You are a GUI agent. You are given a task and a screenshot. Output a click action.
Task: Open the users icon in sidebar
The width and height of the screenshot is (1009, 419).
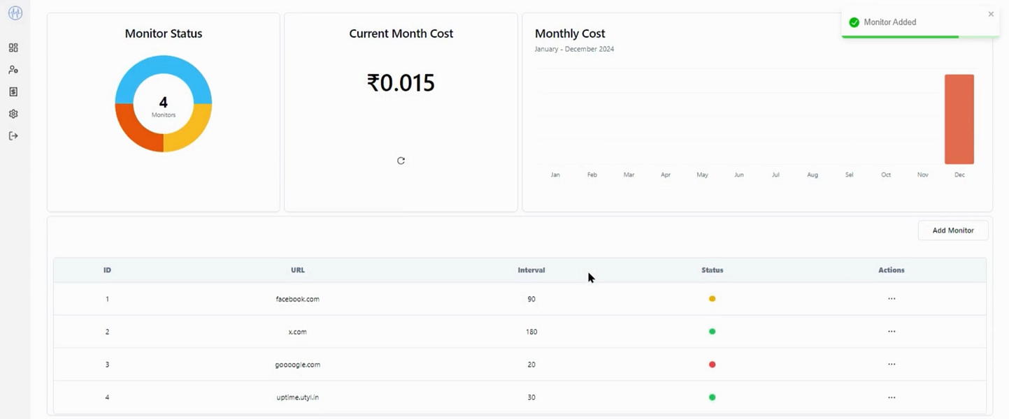pos(13,70)
